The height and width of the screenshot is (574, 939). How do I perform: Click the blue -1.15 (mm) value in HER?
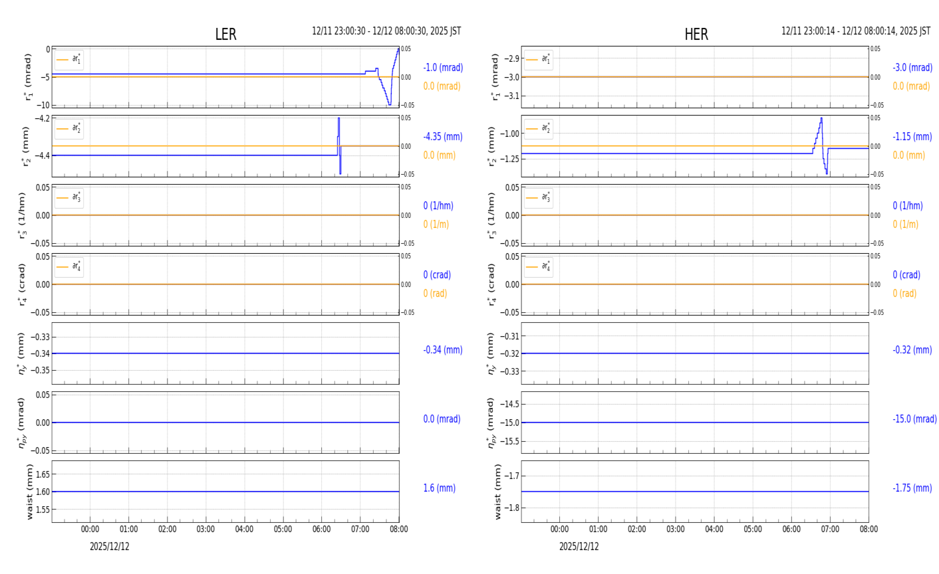click(x=912, y=137)
